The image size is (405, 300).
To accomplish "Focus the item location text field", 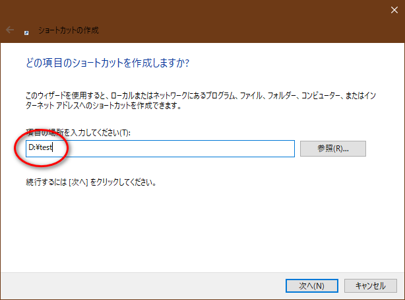I will pos(178,149).
